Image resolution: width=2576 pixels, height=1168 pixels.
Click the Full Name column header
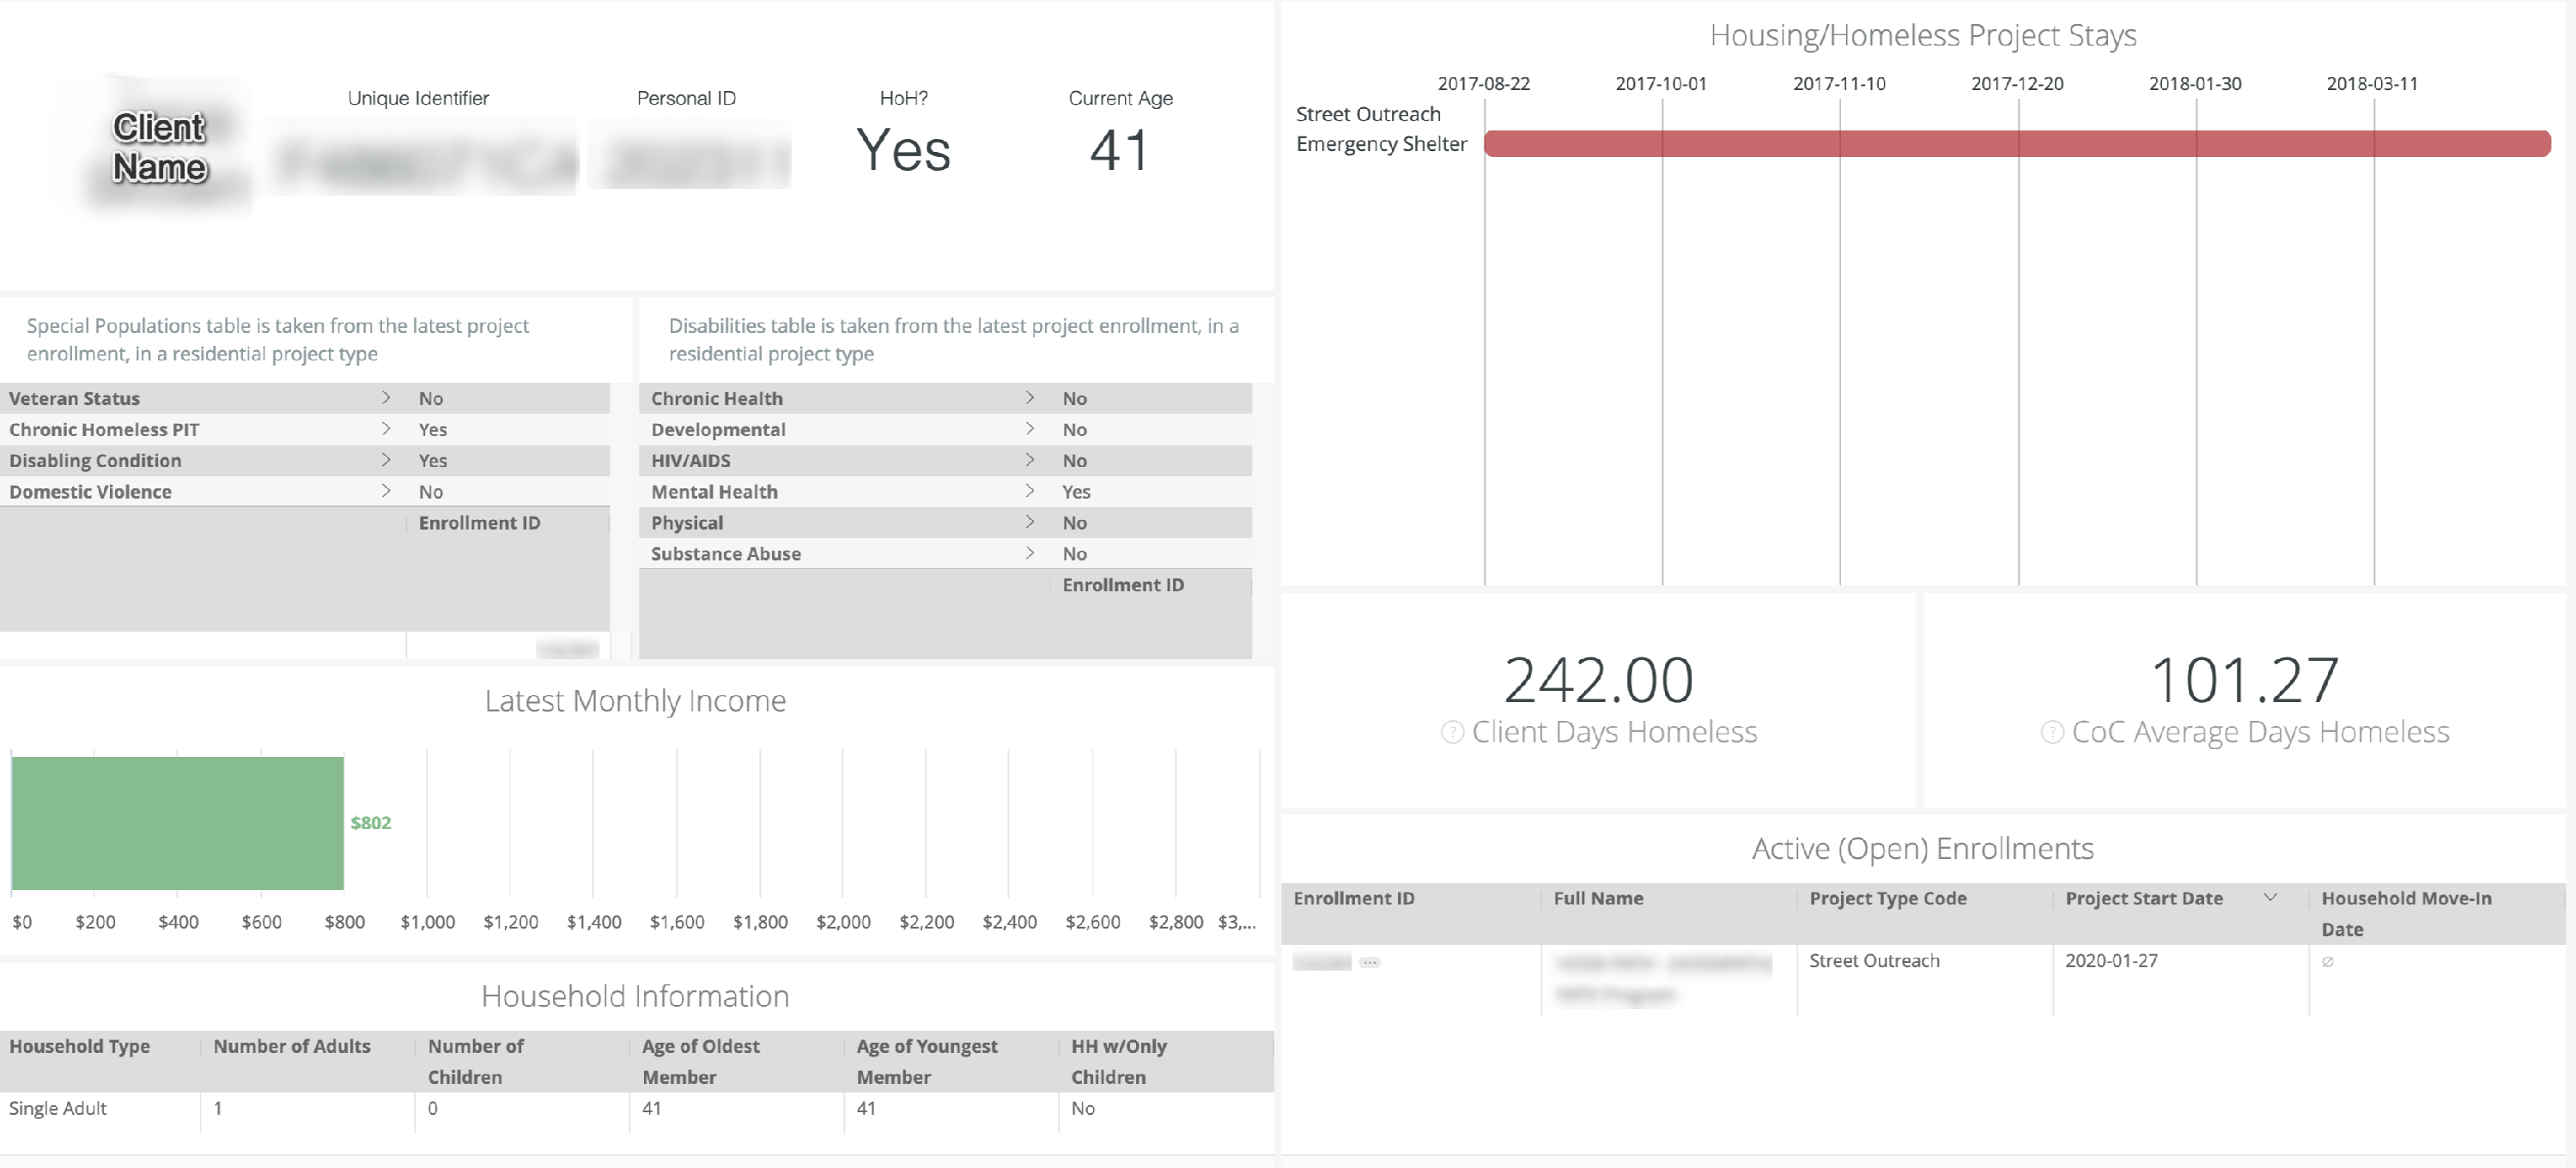1598,899
